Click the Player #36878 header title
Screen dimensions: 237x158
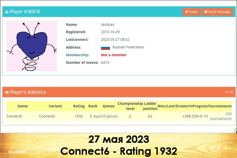[x=25, y=12]
